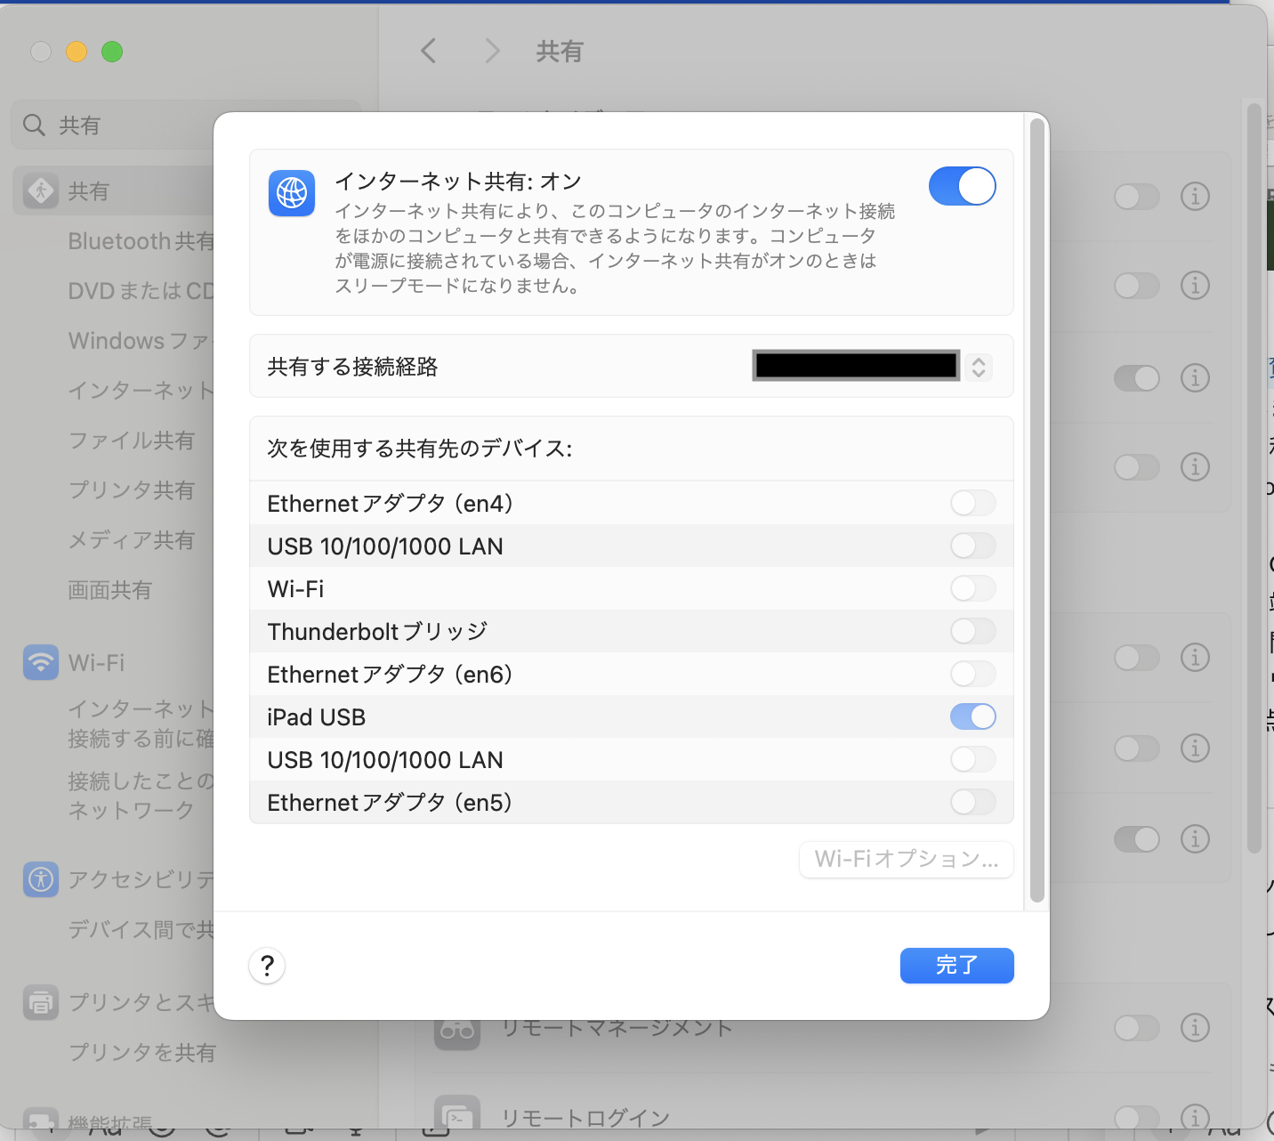Click the Accessibility icon in sidebar
Image resolution: width=1274 pixels, height=1141 pixels.
click(40, 879)
